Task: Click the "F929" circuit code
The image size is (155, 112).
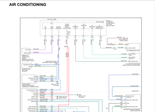Action: pos(52,92)
